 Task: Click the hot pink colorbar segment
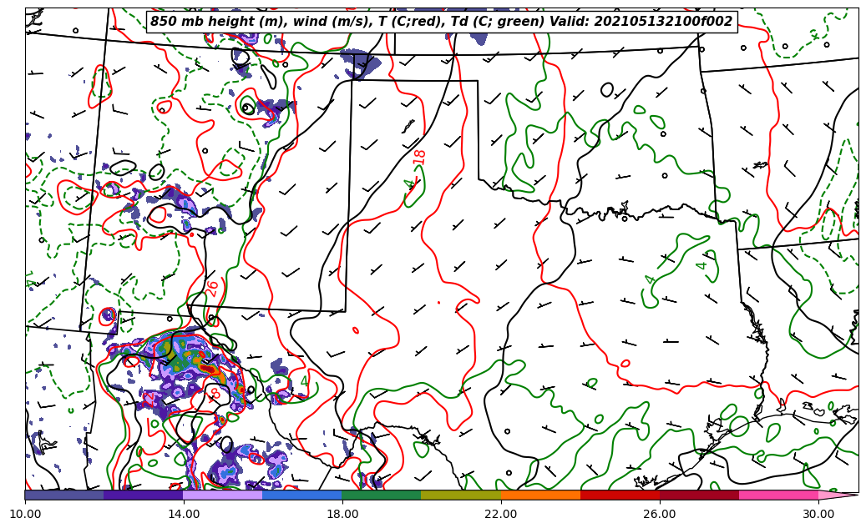pos(778,495)
